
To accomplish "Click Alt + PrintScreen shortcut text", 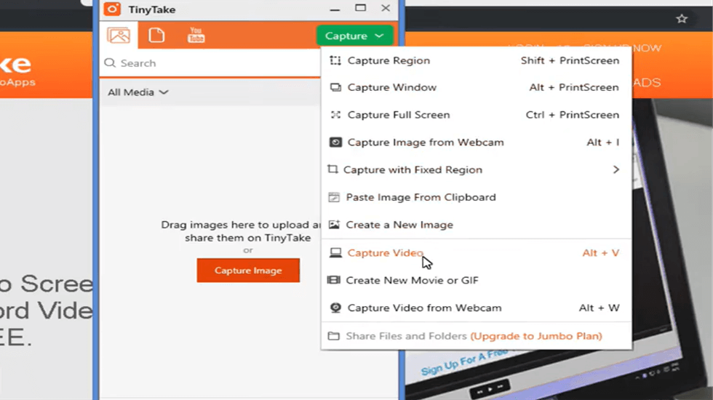I will tap(574, 87).
